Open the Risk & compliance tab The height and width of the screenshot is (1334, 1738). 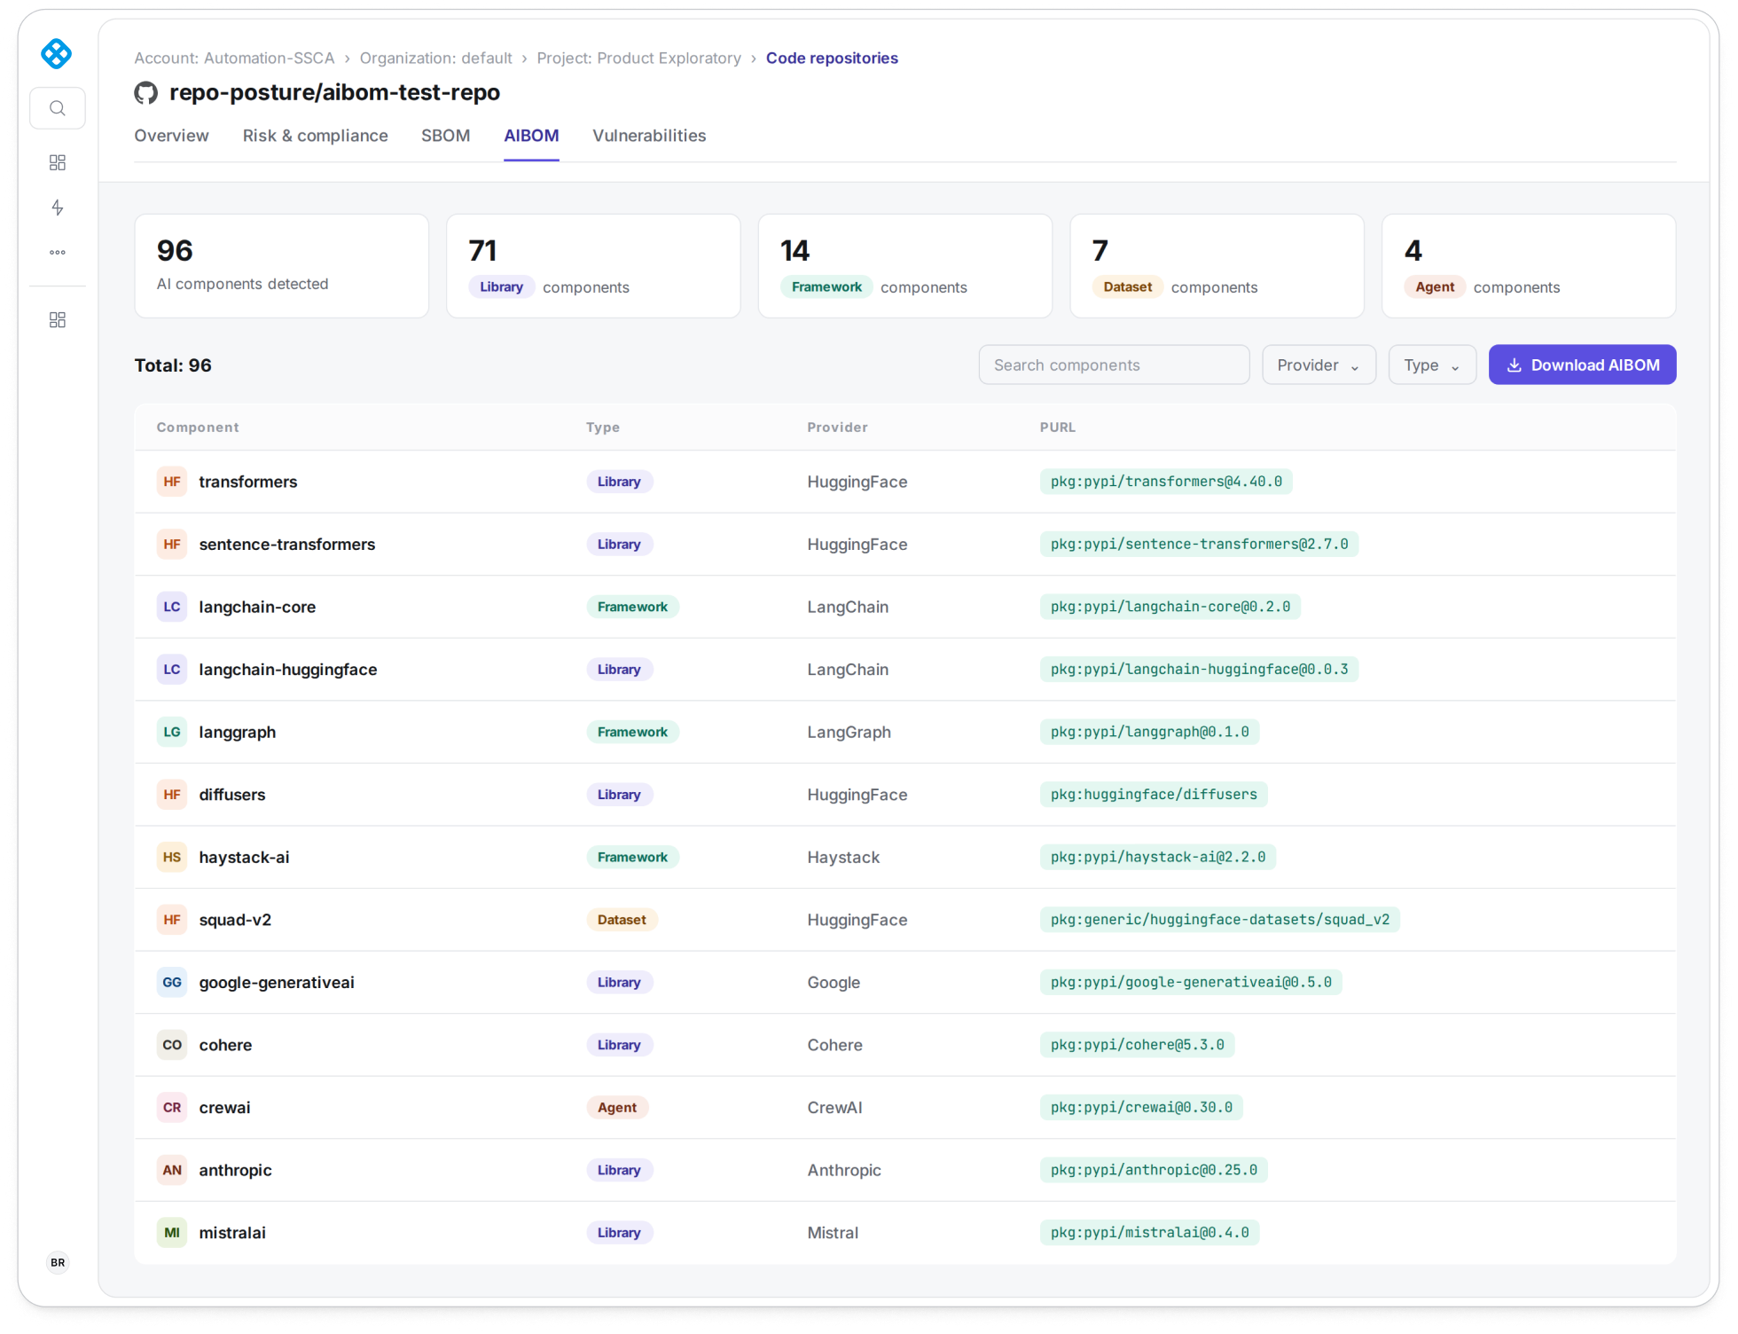pos(316,136)
